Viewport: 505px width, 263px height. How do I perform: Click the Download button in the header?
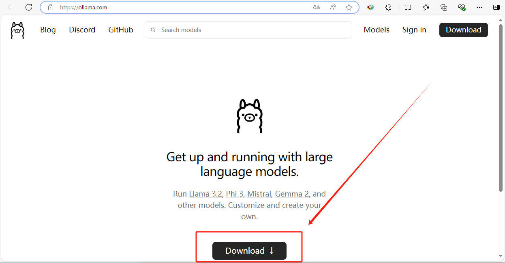(x=464, y=30)
